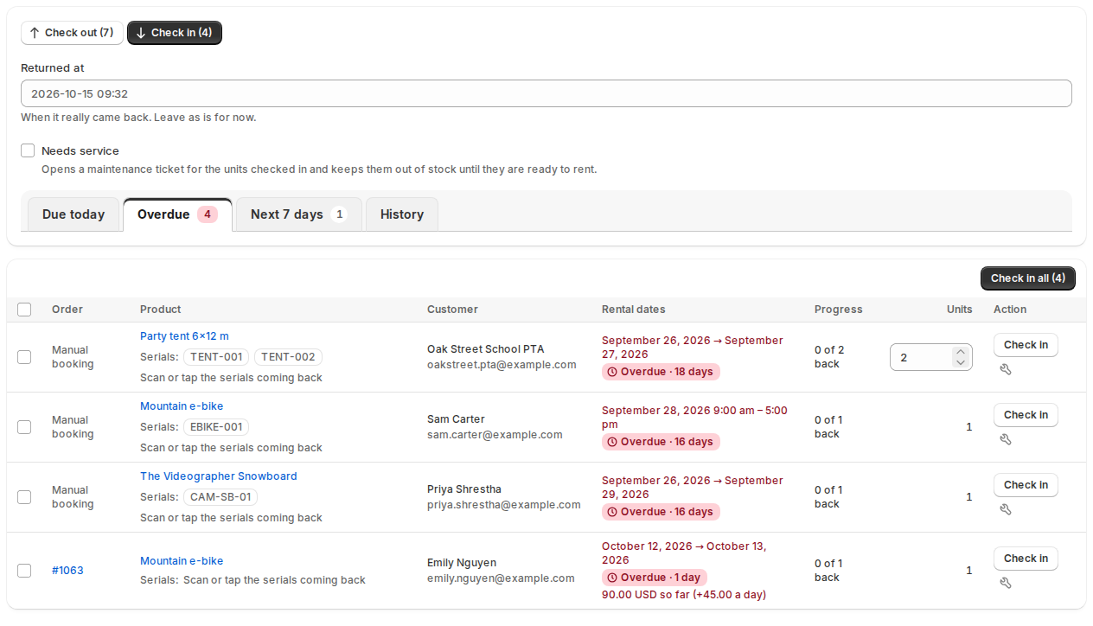1093x626 pixels.
Task: Select the Sam Carter row checkbox
Action: [24, 427]
